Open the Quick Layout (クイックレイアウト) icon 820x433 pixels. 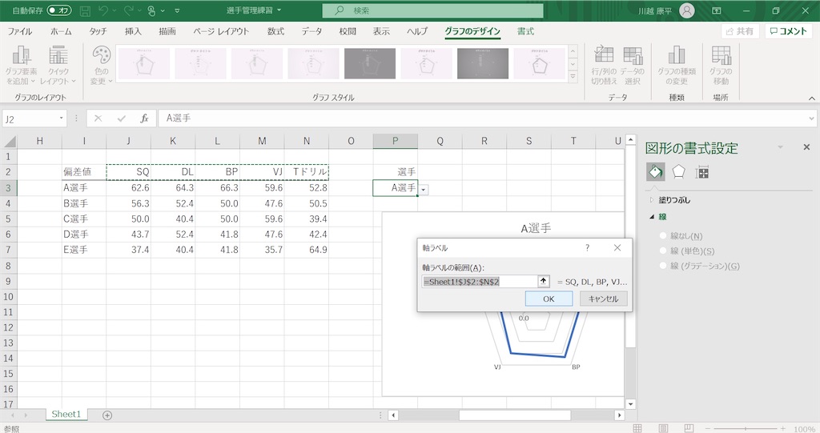coord(58,65)
